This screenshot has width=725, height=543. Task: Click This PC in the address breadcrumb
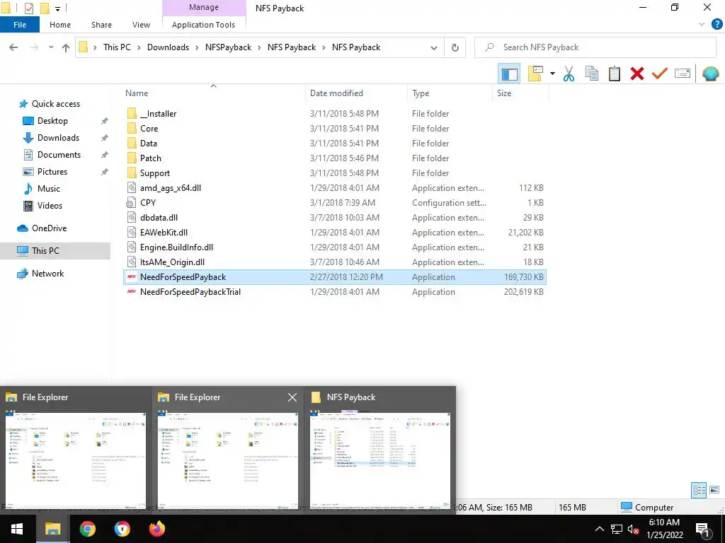point(117,47)
